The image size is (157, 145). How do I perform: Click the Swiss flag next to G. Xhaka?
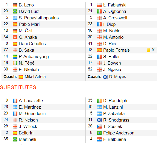pos(15,37)
